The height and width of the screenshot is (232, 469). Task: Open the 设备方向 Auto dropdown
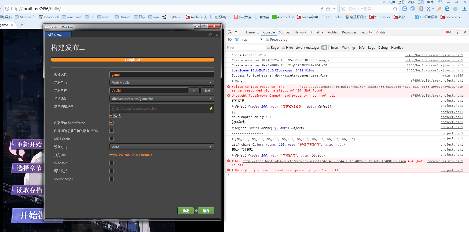click(162, 147)
